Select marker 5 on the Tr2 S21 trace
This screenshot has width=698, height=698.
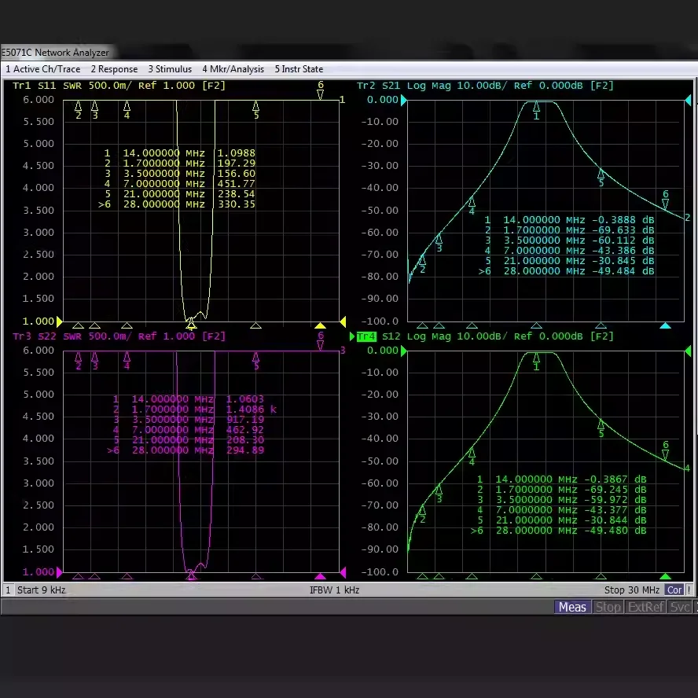(x=601, y=174)
